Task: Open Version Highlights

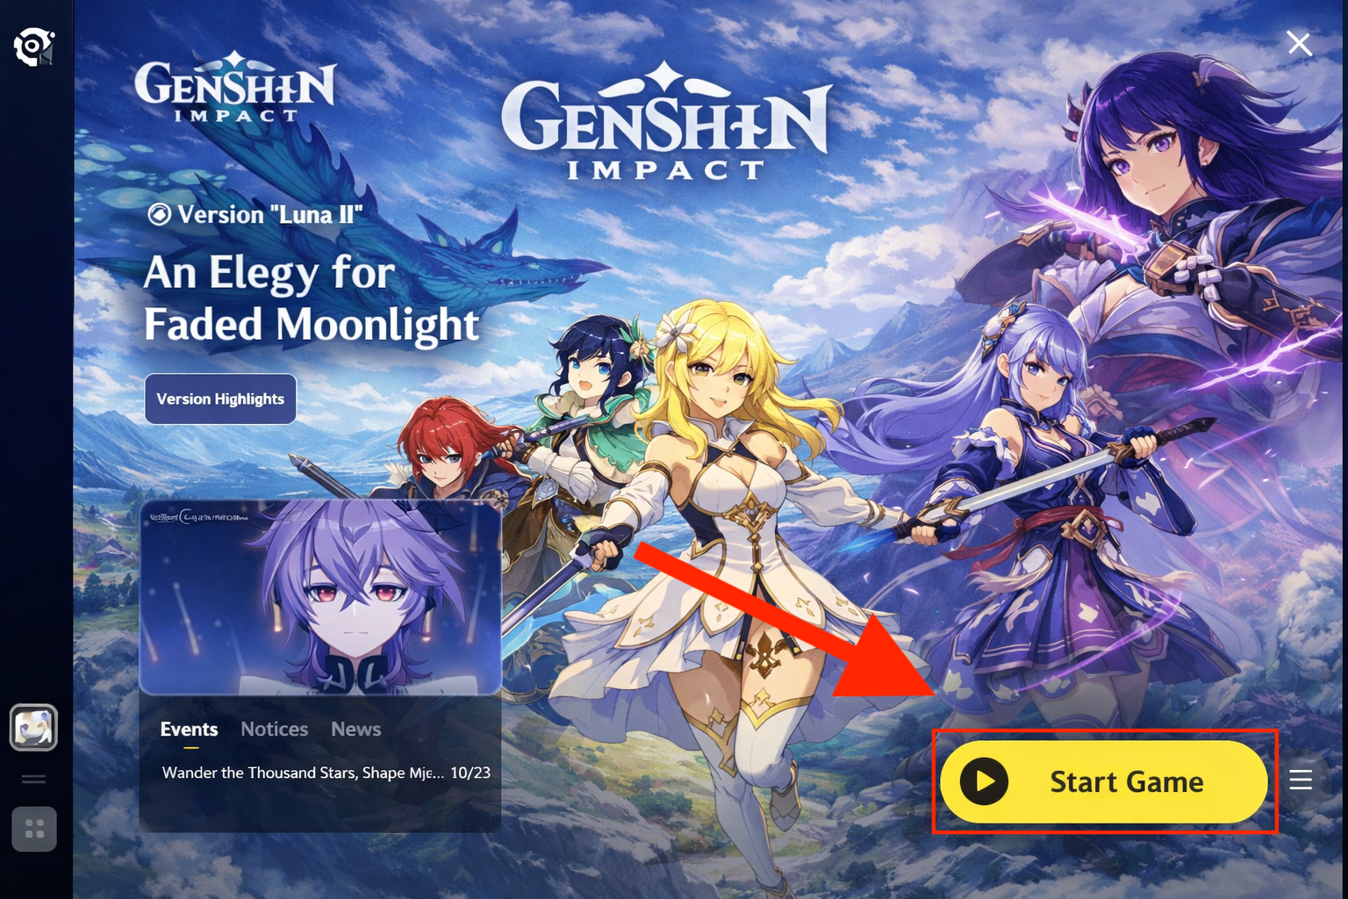Action: pyautogui.click(x=220, y=399)
